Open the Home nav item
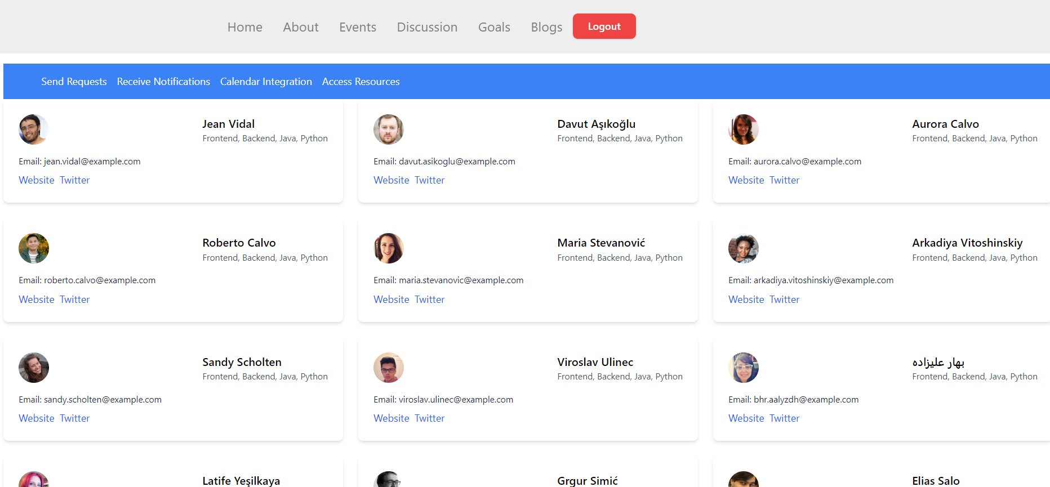Viewport: 1050px width, 487px height. 245,27
